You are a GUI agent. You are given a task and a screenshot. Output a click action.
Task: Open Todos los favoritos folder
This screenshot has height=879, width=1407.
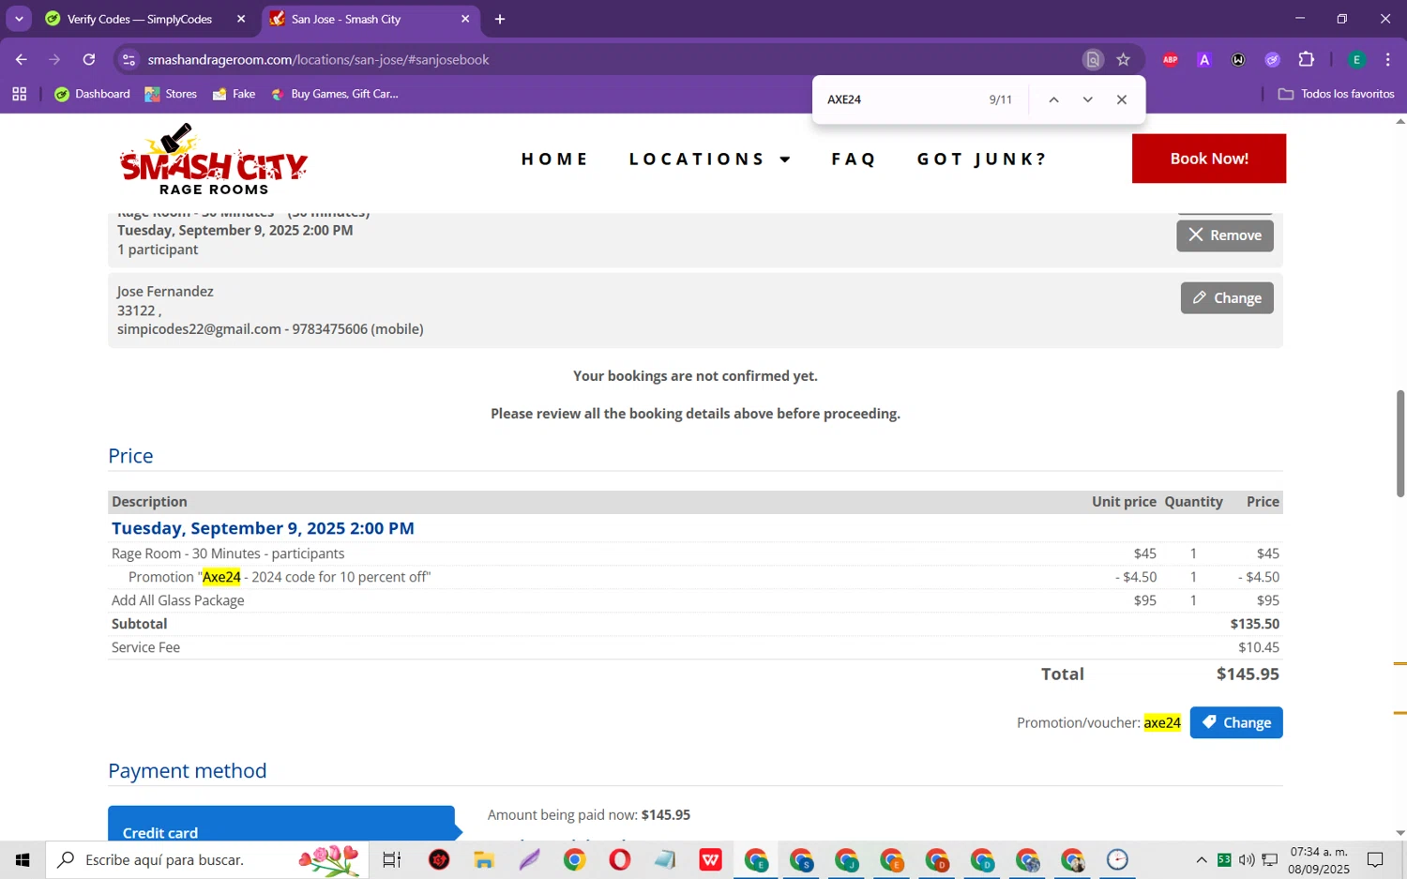(x=1336, y=94)
